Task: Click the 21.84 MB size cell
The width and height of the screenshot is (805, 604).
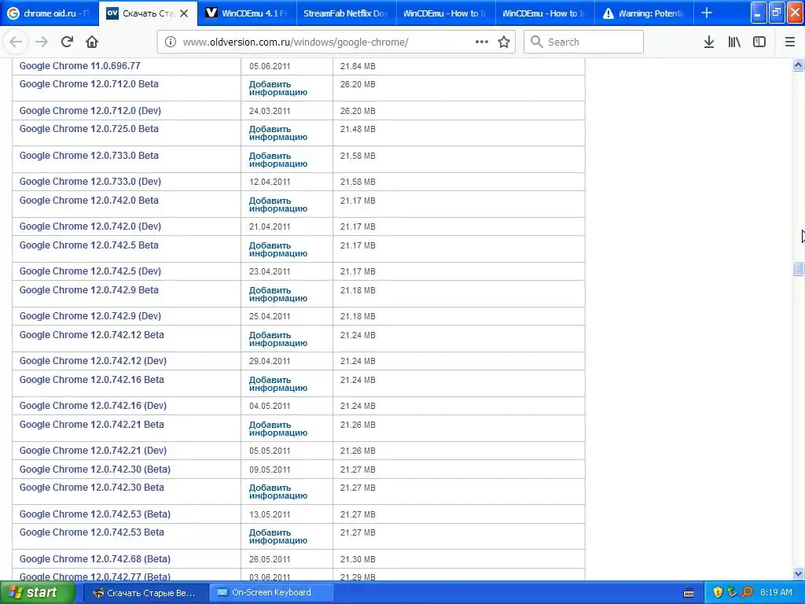Action: coord(358,66)
